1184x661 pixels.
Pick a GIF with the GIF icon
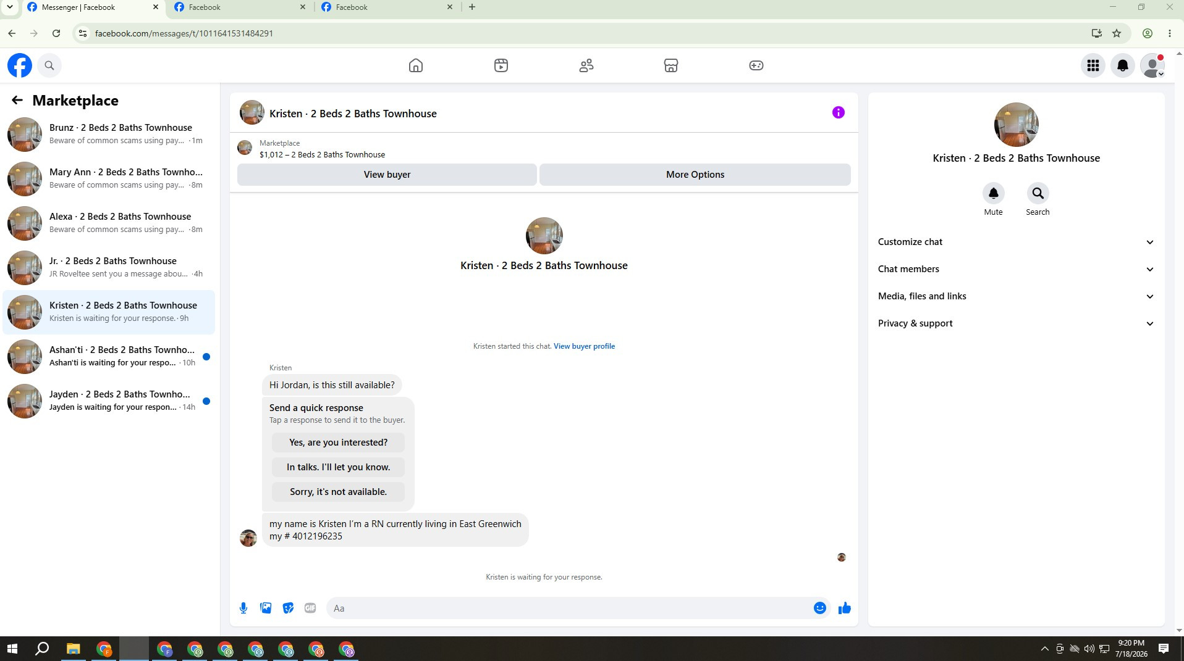tap(310, 608)
